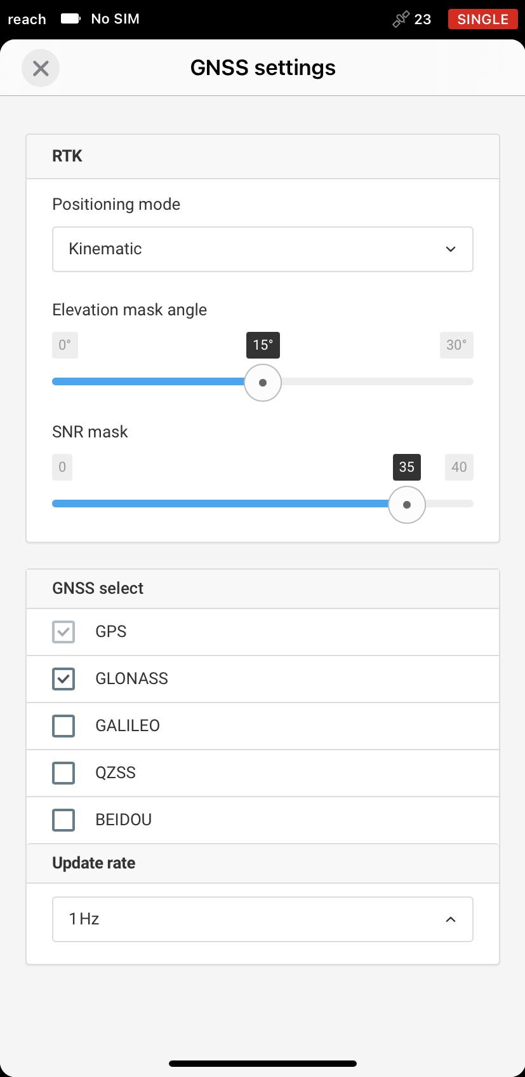This screenshot has height=1077, width=525.
Task: Click the Elevation mask angle slider handle
Action: [263, 383]
